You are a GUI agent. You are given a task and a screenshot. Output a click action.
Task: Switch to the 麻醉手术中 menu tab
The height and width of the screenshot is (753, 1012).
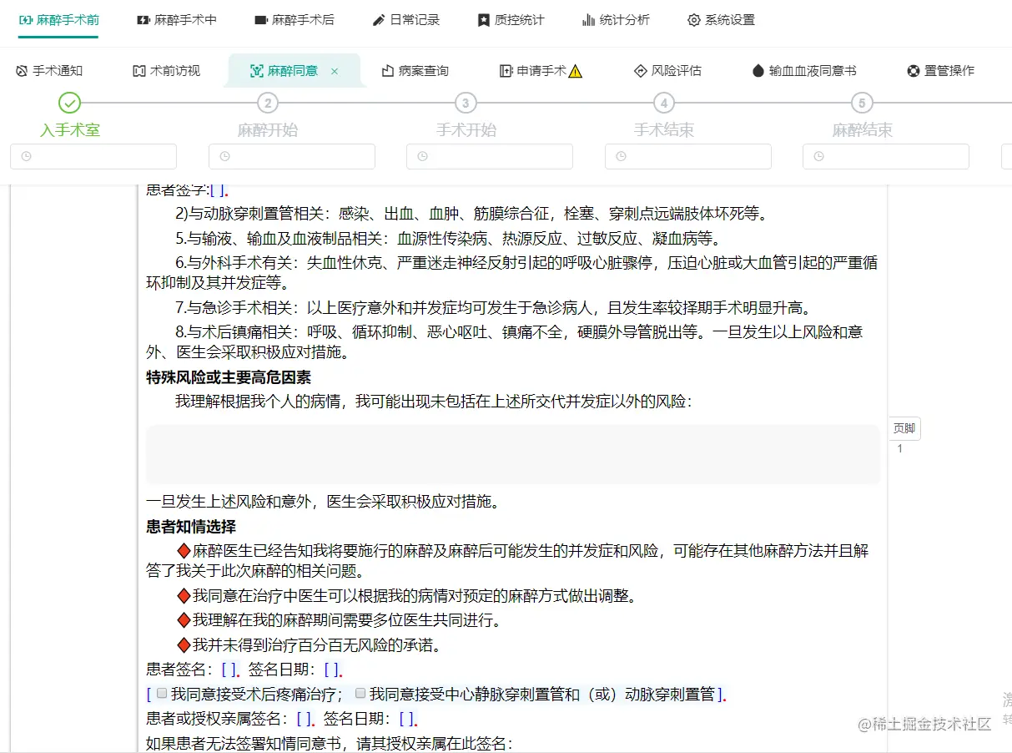coord(177,18)
